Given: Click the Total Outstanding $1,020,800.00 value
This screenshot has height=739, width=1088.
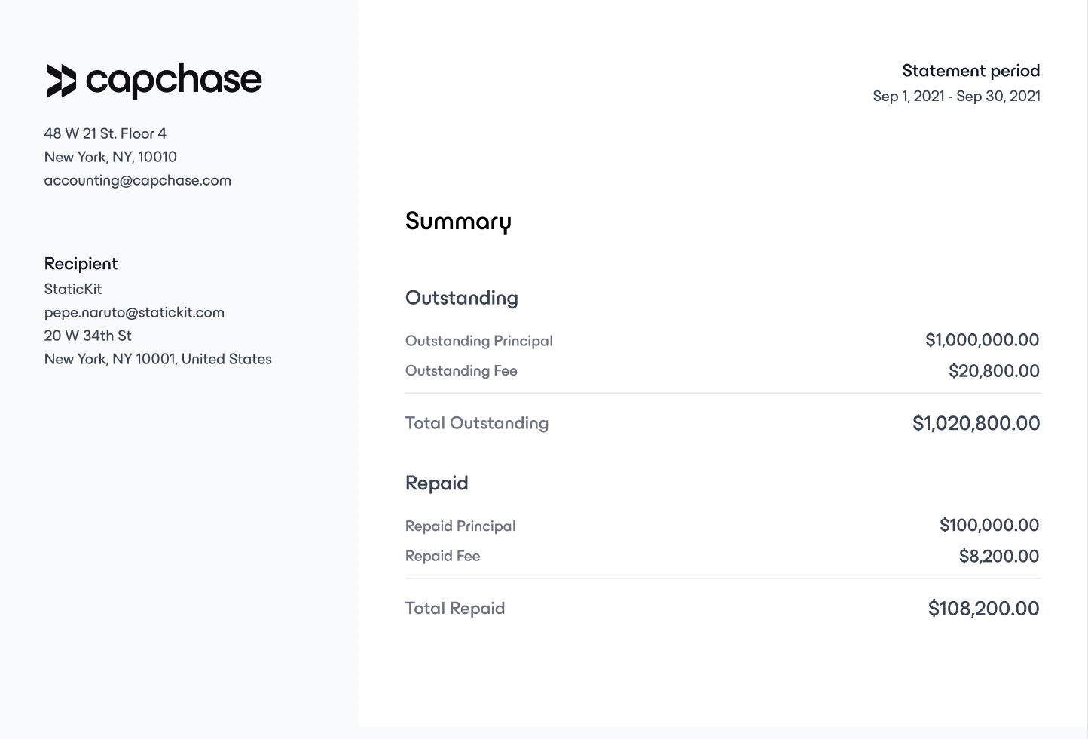Looking at the screenshot, I should (x=976, y=423).
